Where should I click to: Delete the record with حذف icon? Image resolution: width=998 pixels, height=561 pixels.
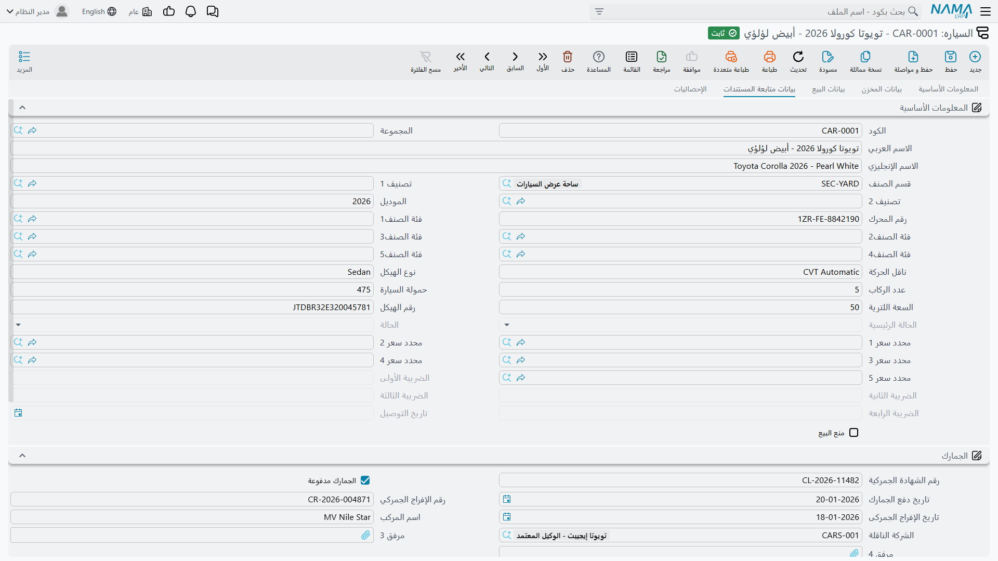[568, 57]
